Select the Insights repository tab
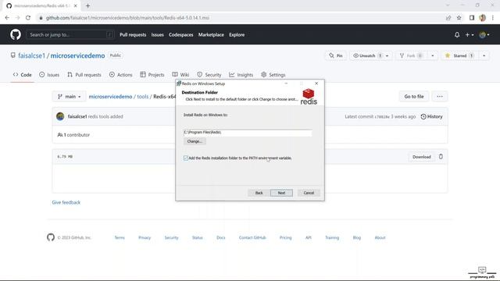The width and height of the screenshot is (500, 281). 241,75
